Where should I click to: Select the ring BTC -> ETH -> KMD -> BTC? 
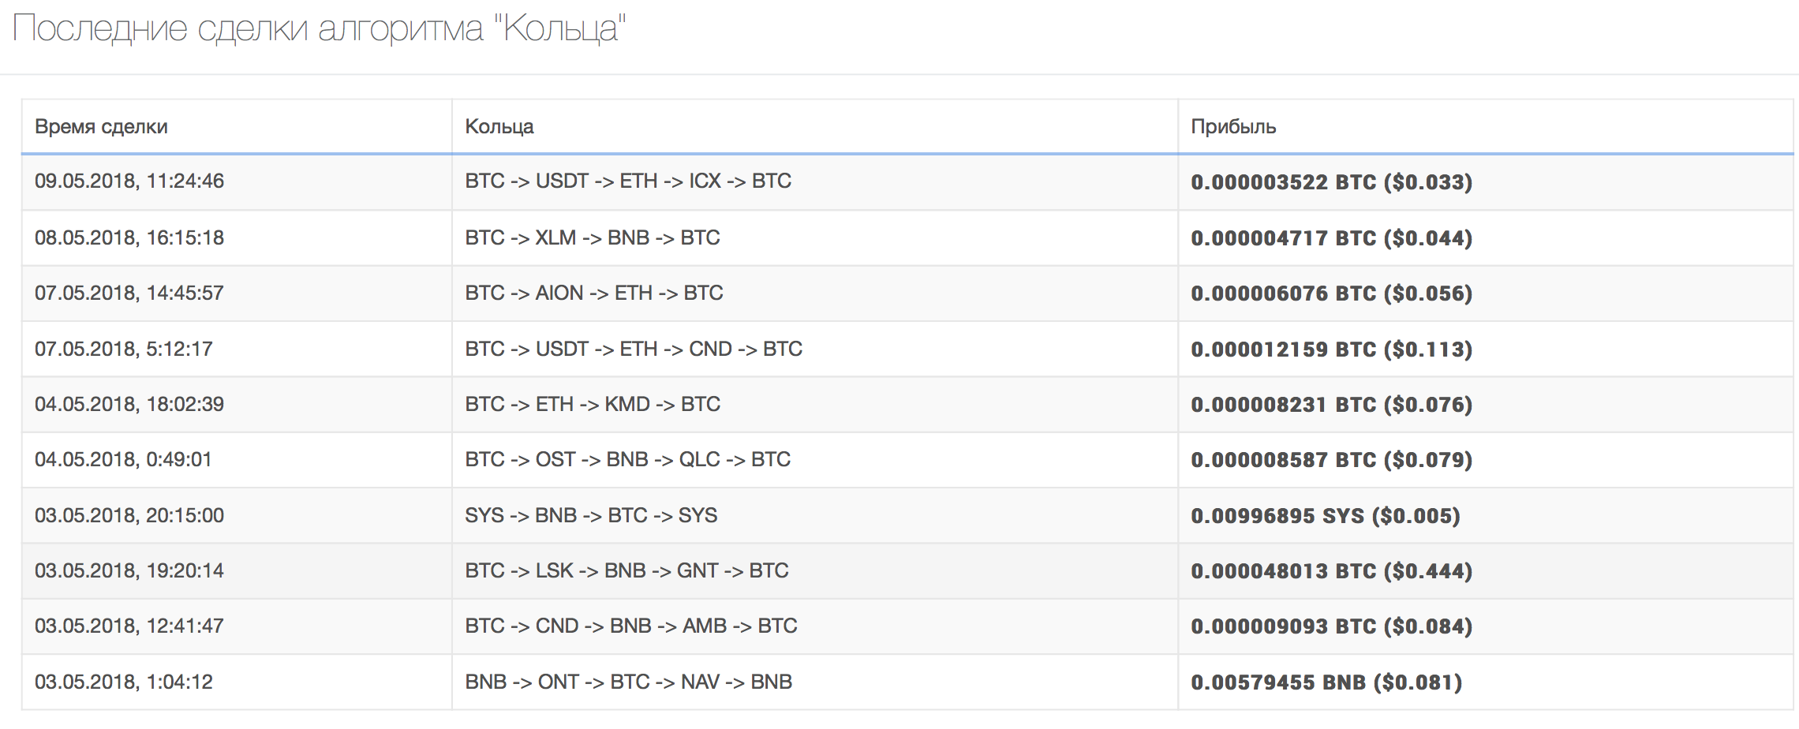click(593, 404)
